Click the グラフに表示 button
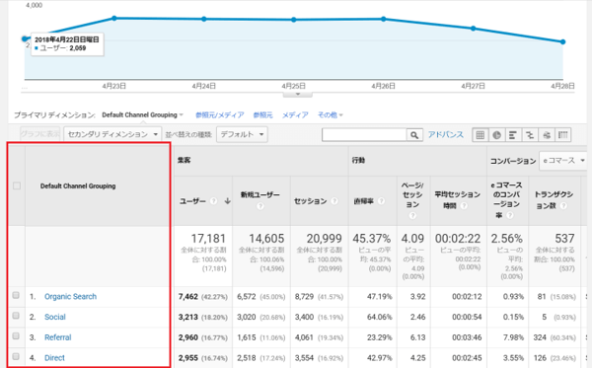Viewport: 592px width, 368px height. 40,133
